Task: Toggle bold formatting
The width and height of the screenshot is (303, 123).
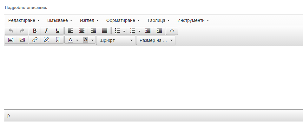Action: coord(35,31)
